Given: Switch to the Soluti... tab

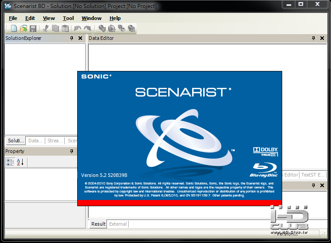Looking at the screenshot, I should point(16,141).
